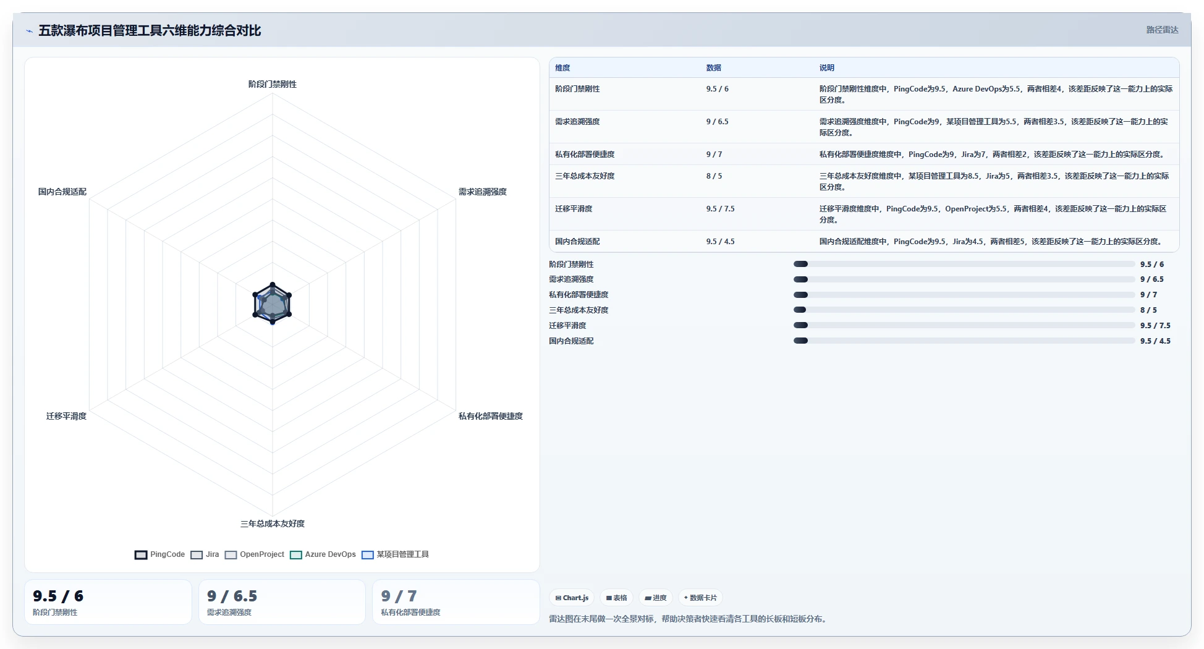
Task: Click the 私有化部署便捷度 description text in table
Action: click(994, 155)
